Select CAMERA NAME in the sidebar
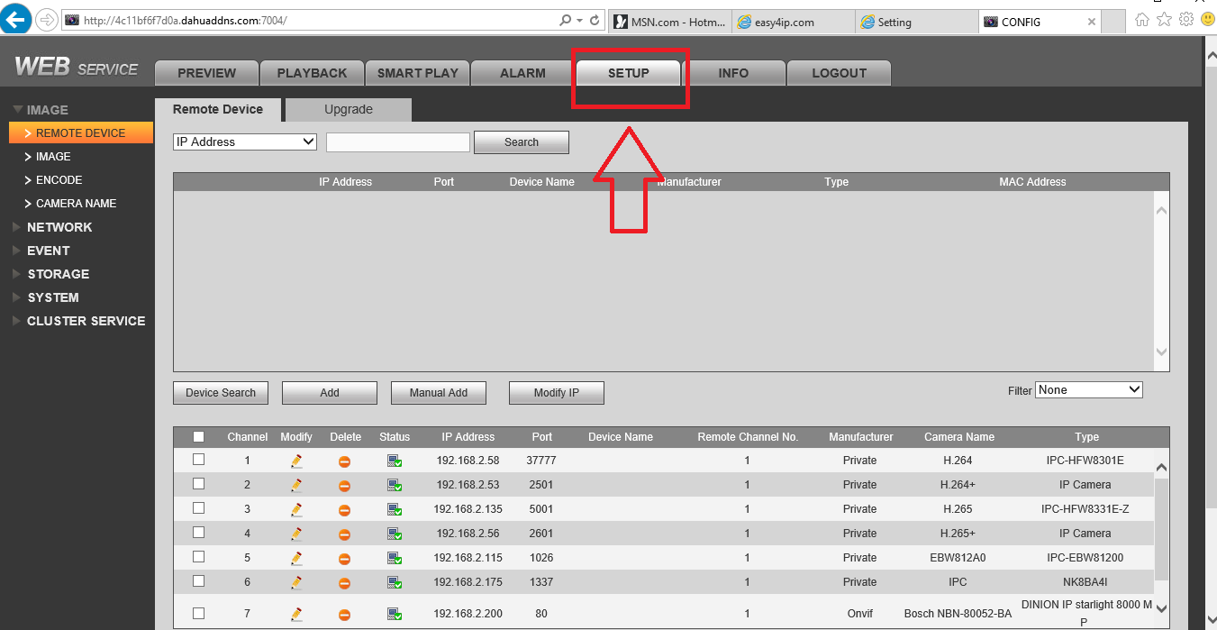 click(x=76, y=204)
